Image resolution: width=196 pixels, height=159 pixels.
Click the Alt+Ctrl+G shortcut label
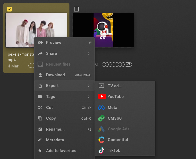click(83, 75)
